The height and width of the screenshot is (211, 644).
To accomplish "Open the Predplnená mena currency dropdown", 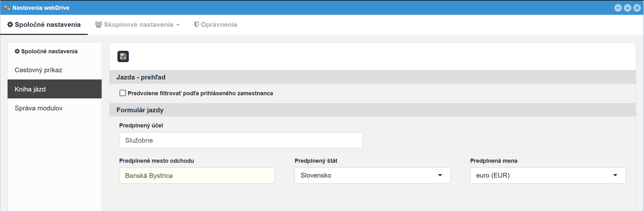I will 548,175.
